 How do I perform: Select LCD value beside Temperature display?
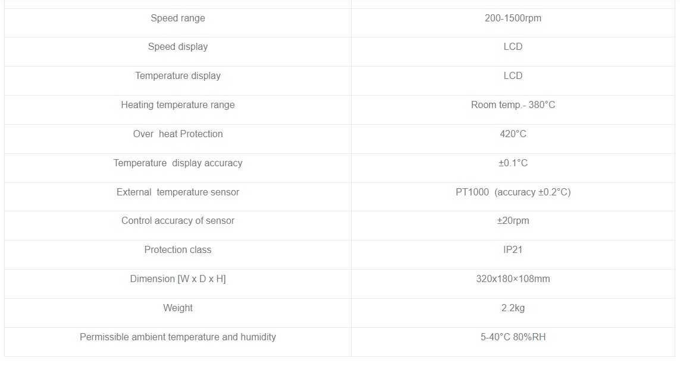(x=513, y=76)
